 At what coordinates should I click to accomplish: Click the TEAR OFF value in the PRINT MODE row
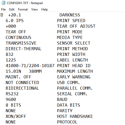point(16,32)
